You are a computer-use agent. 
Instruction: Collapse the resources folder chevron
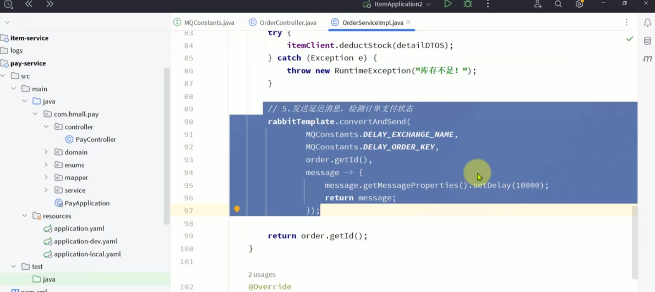24,216
